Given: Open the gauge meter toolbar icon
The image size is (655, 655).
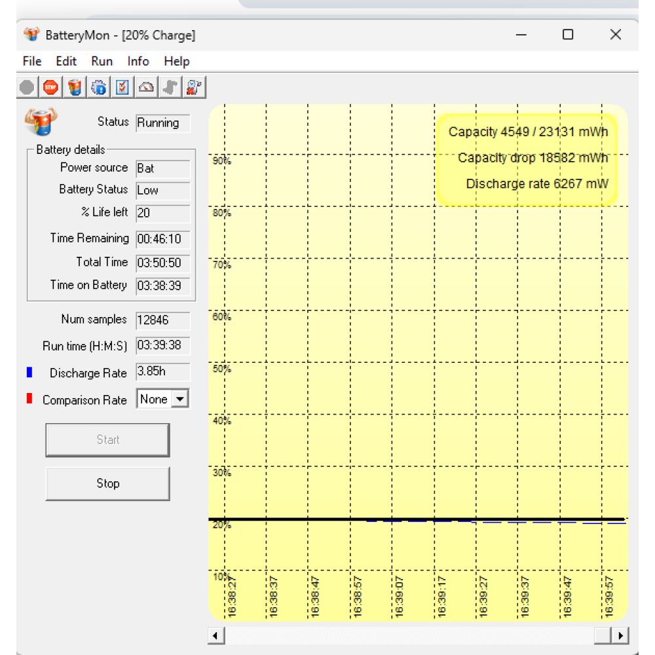Looking at the screenshot, I should coord(146,87).
